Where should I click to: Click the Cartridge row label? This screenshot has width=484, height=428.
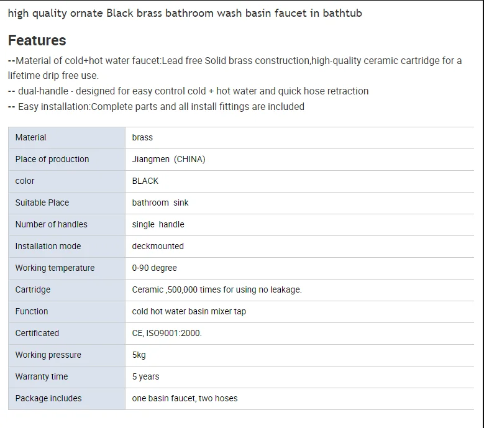coord(33,289)
